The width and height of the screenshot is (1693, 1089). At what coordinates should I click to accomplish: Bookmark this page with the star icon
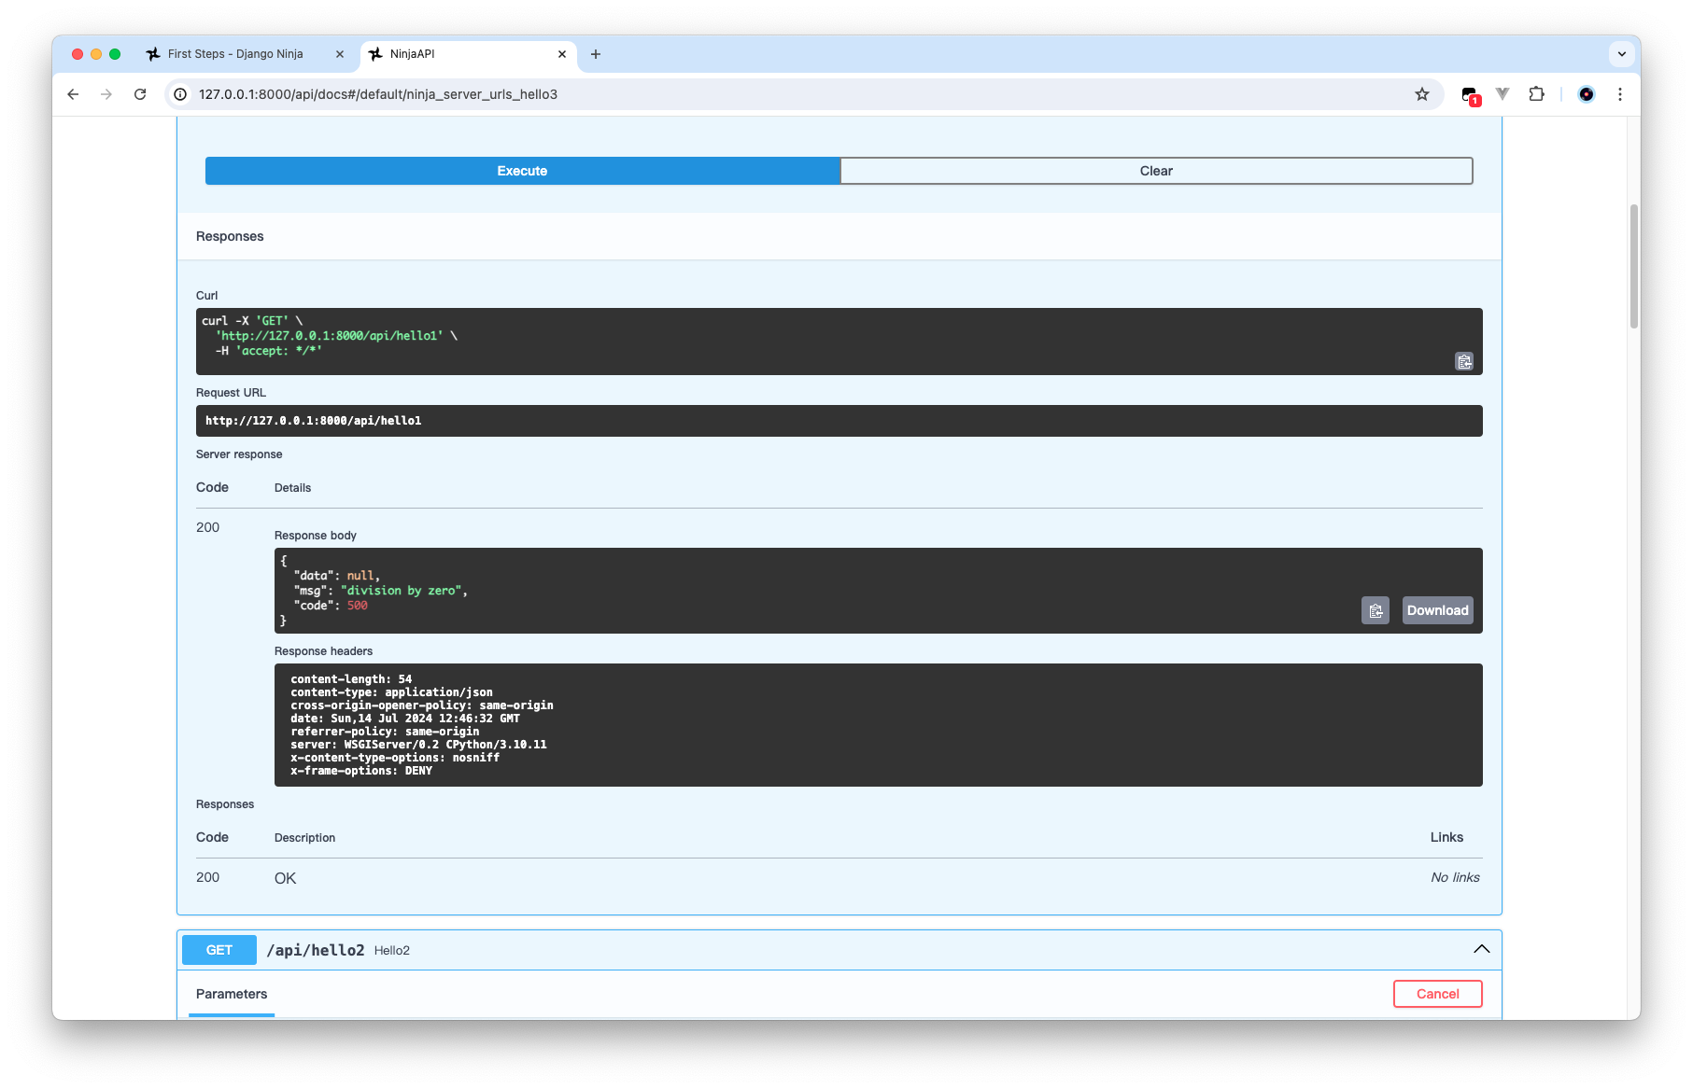tap(1422, 94)
